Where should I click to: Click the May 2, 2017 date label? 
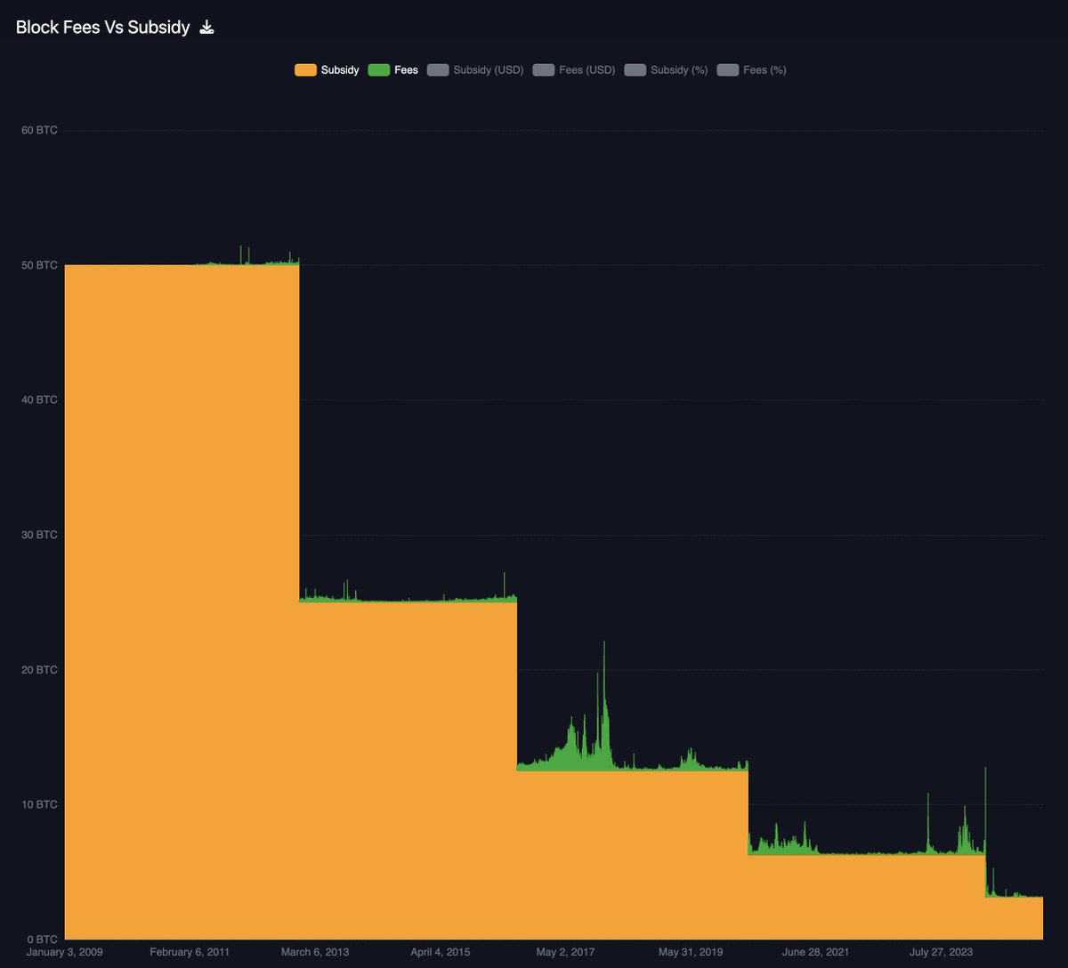565,952
